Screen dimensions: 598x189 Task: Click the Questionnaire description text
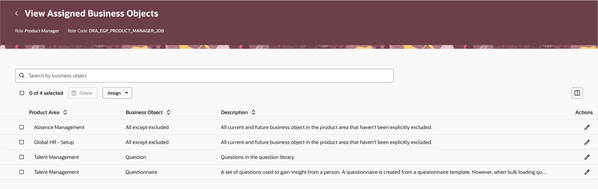pos(384,172)
